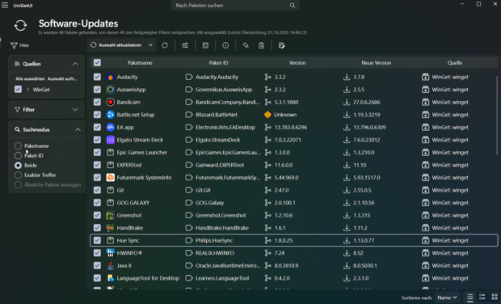Click the Software-Updates refresh icon
501x304 pixels.
point(20,26)
